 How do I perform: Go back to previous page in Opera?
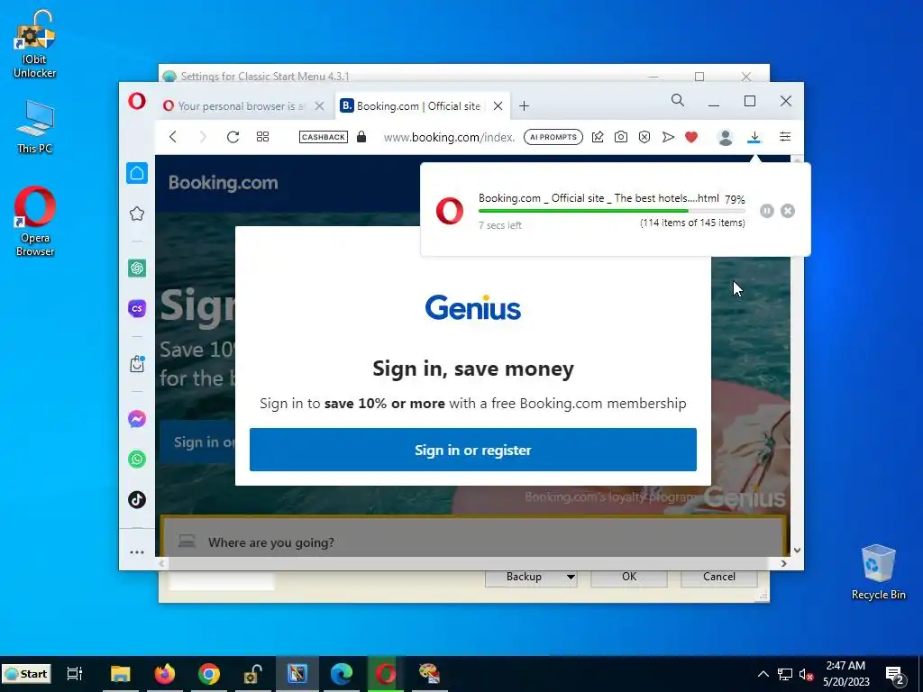[172, 137]
